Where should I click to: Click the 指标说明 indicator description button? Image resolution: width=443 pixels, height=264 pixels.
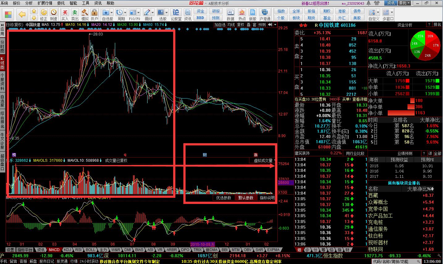(x=267, y=198)
